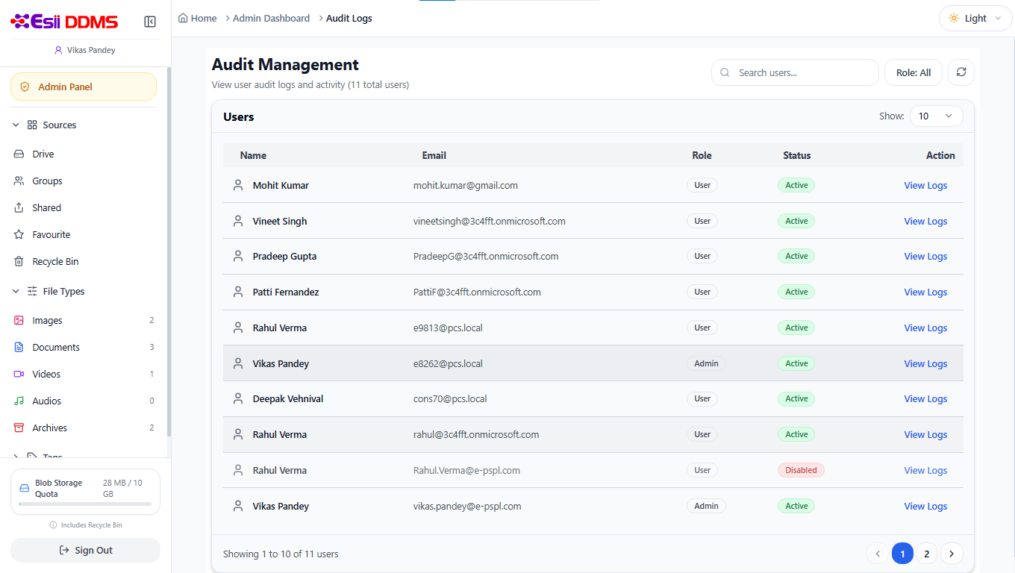Click the Search users input field
Viewport: 1015px width, 573px height.
point(795,72)
